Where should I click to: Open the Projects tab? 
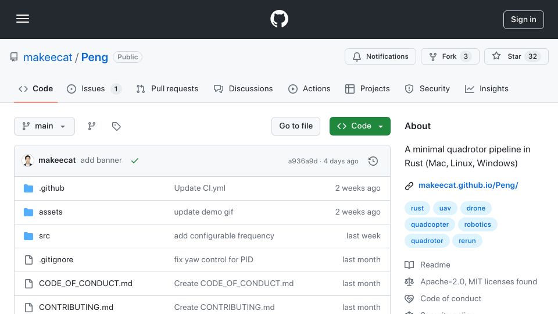click(367, 88)
